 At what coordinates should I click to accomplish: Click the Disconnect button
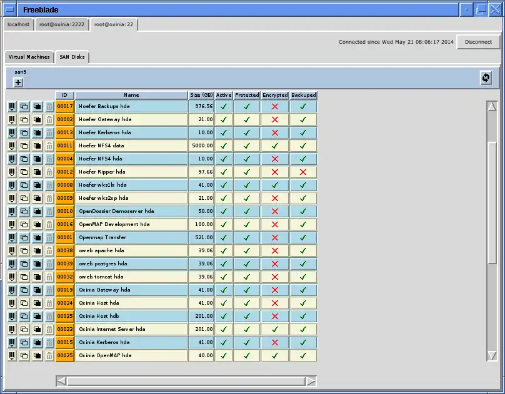(x=478, y=42)
